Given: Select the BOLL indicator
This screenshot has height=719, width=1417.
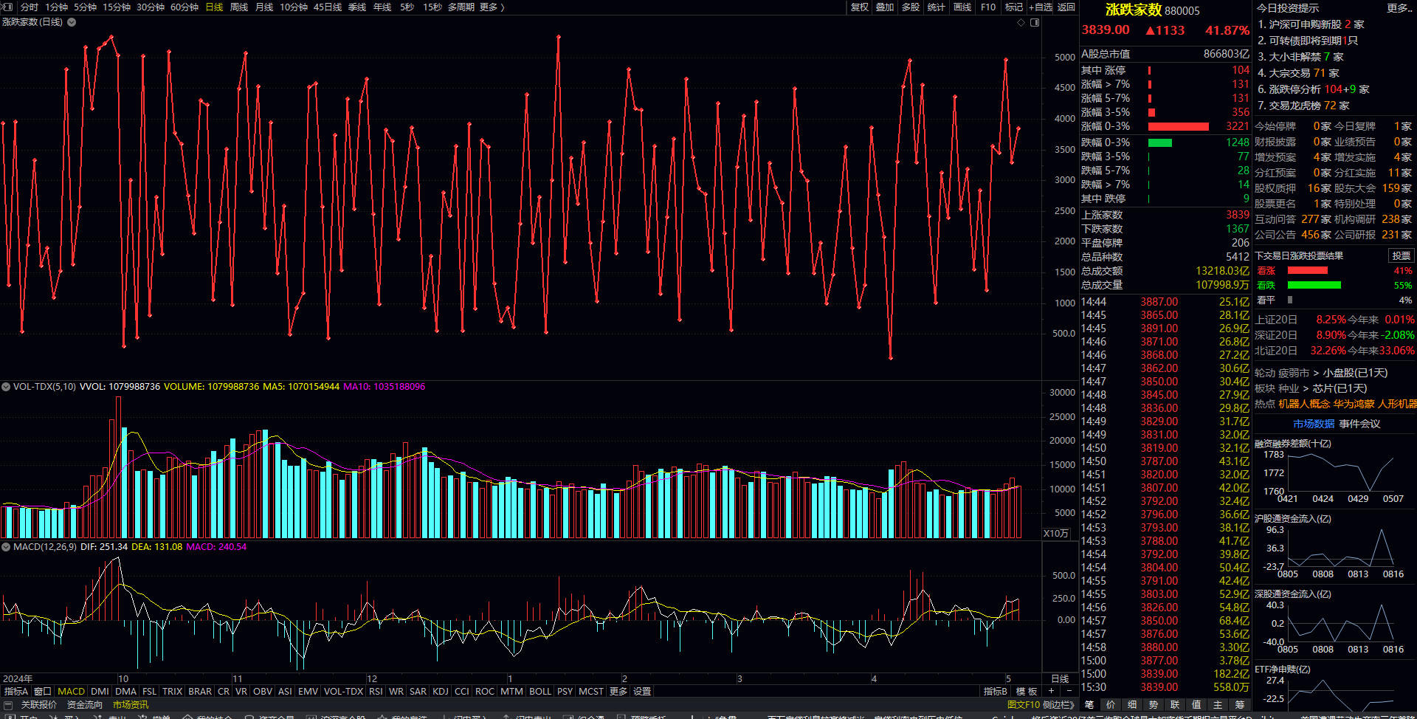Looking at the screenshot, I should [x=540, y=692].
